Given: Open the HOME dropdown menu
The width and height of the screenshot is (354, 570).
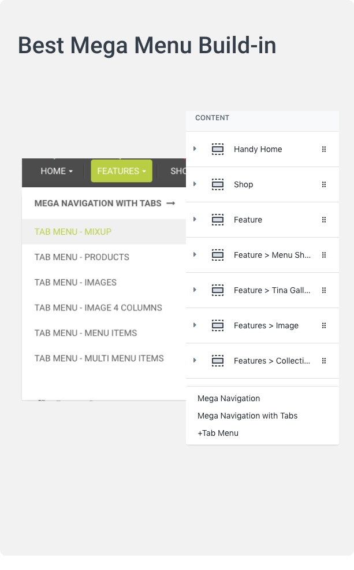Looking at the screenshot, I should (57, 171).
